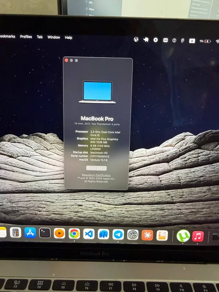Image resolution: width=219 pixels, height=292 pixels.
Task: Click the 1% battery status indicator
Action: [x=205, y=41]
